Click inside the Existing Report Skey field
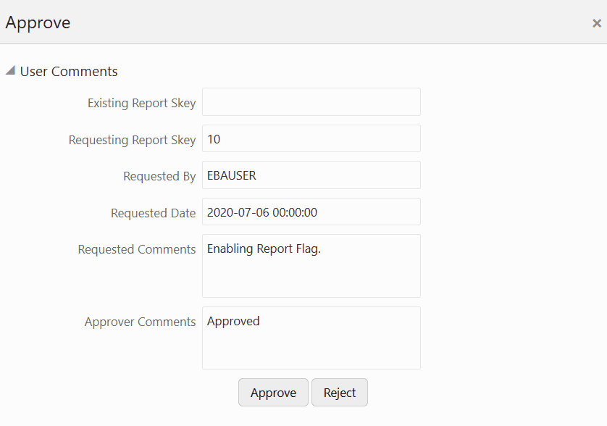The height and width of the screenshot is (426, 607). point(311,101)
